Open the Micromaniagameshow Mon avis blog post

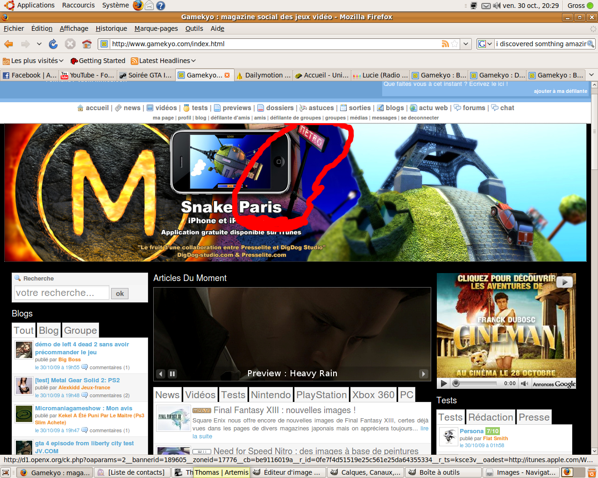84,408
